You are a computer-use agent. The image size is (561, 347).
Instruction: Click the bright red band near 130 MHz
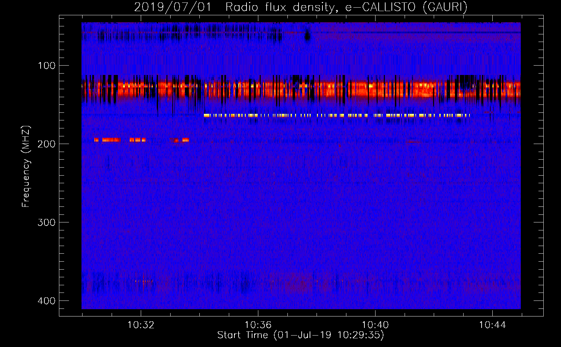[301, 89]
